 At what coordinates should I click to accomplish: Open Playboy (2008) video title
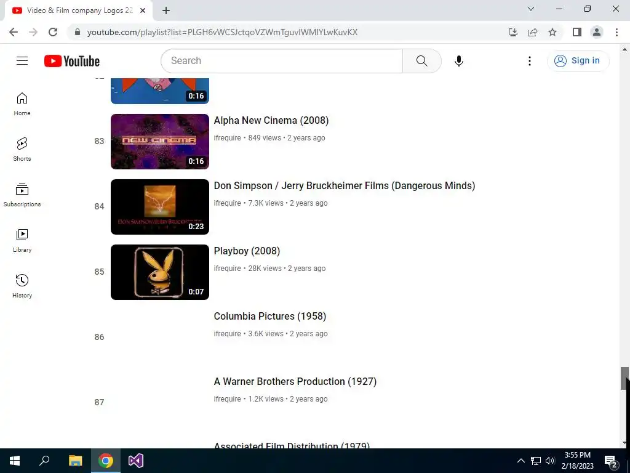247,251
